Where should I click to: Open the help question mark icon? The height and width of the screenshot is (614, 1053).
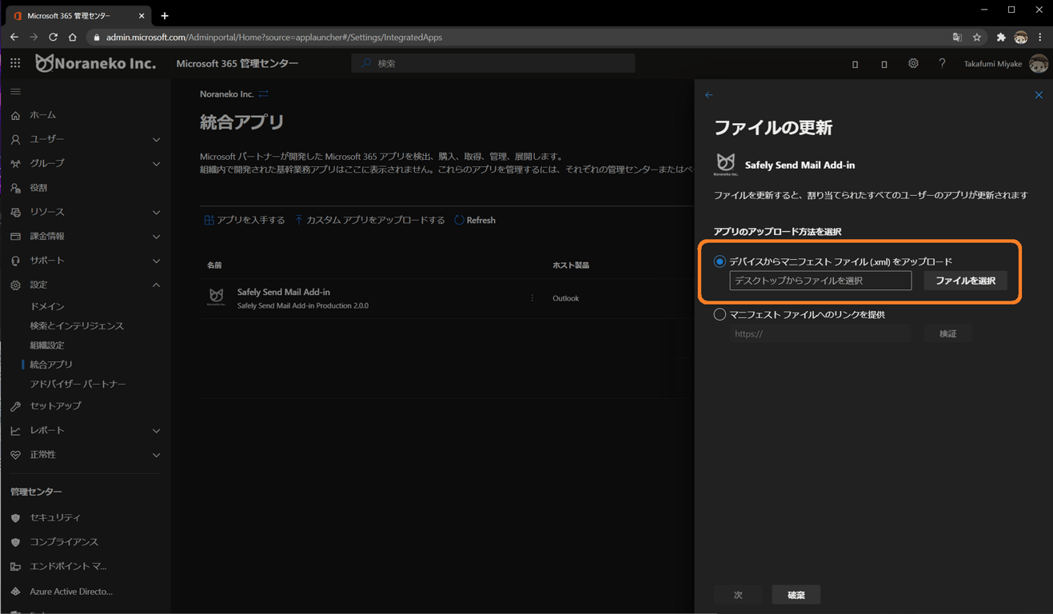[942, 63]
